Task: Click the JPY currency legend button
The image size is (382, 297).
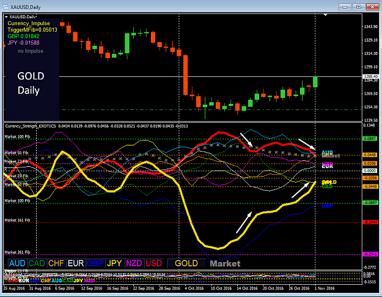Action: [x=114, y=263]
